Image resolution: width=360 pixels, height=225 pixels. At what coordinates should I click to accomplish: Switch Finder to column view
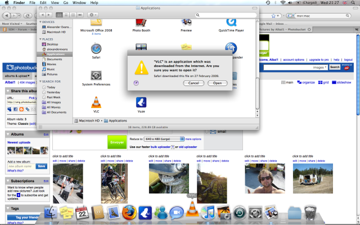[73, 15]
